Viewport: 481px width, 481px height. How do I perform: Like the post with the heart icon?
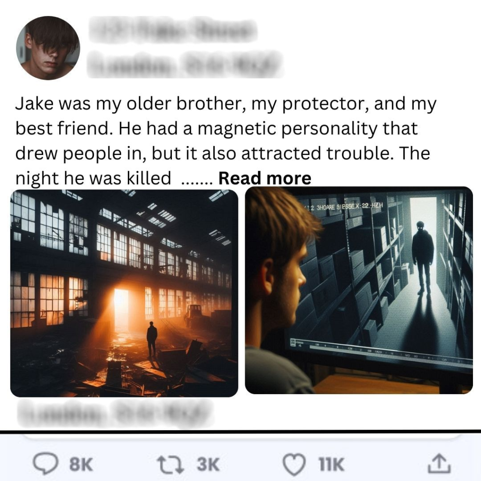[x=294, y=465]
